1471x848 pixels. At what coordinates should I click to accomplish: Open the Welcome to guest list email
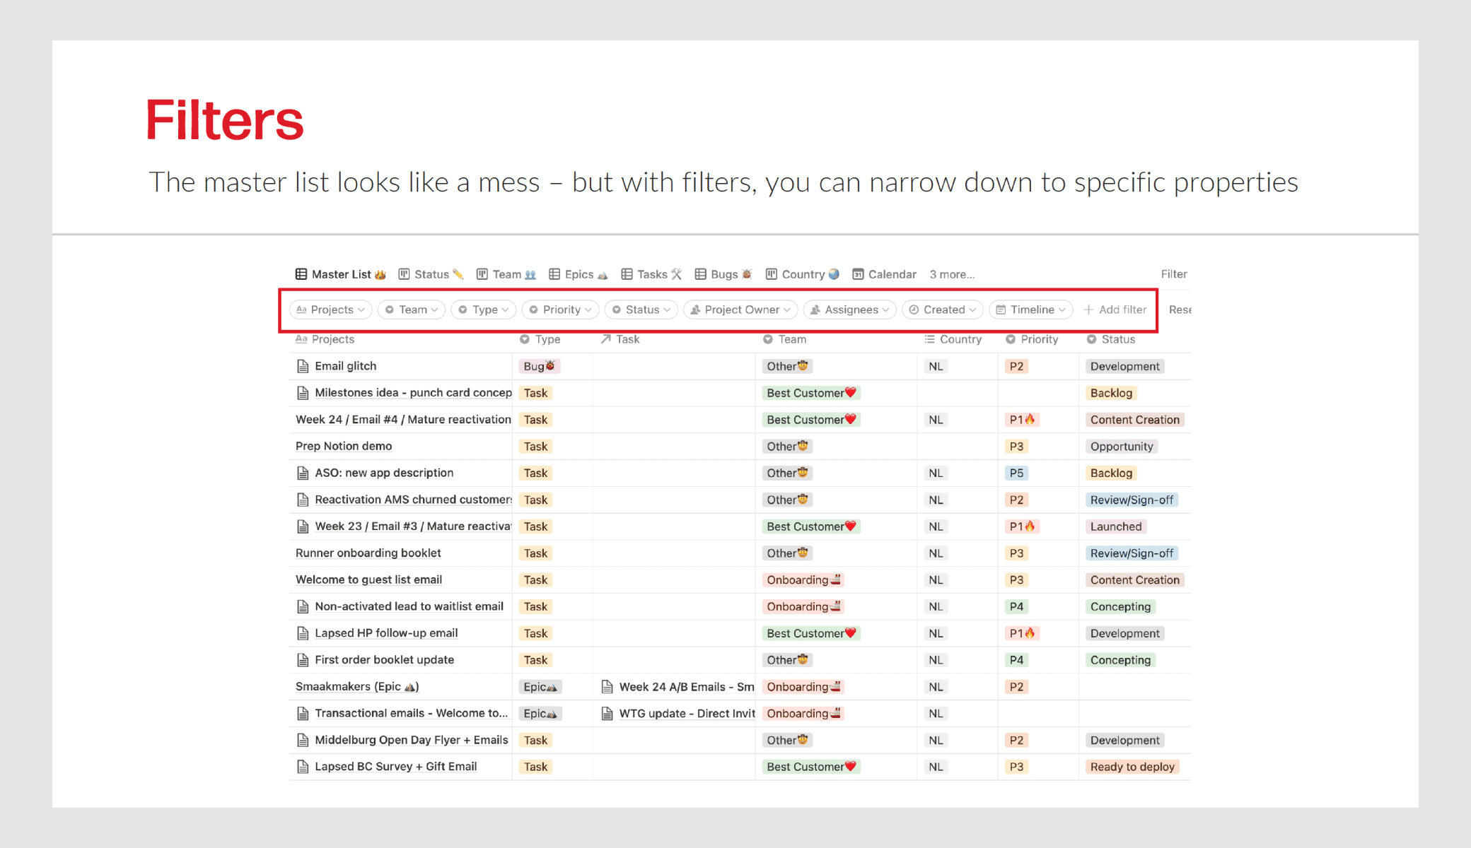point(368,579)
